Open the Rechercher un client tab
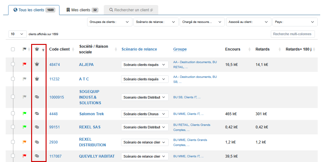Viewport: 324px width, 162px height. [131, 10]
